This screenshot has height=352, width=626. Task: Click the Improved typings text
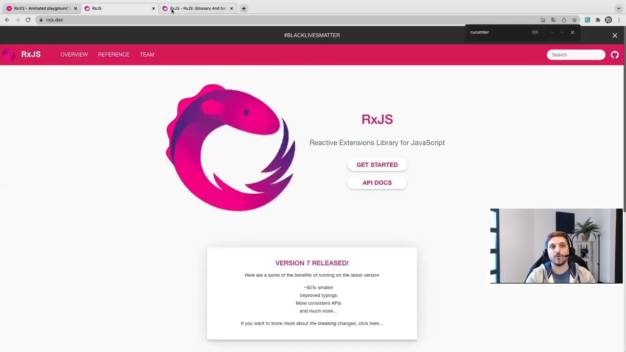(x=318, y=295)
